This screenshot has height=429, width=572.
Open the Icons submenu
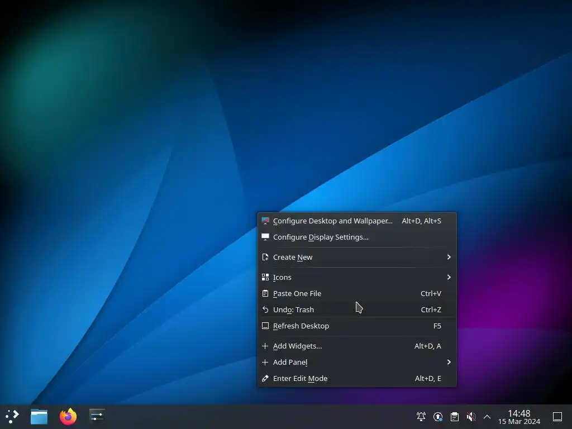[x=357, y=277]
